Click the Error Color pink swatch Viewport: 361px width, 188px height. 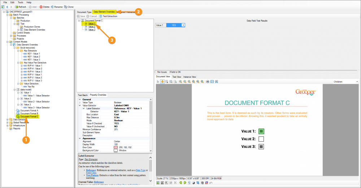116,147
